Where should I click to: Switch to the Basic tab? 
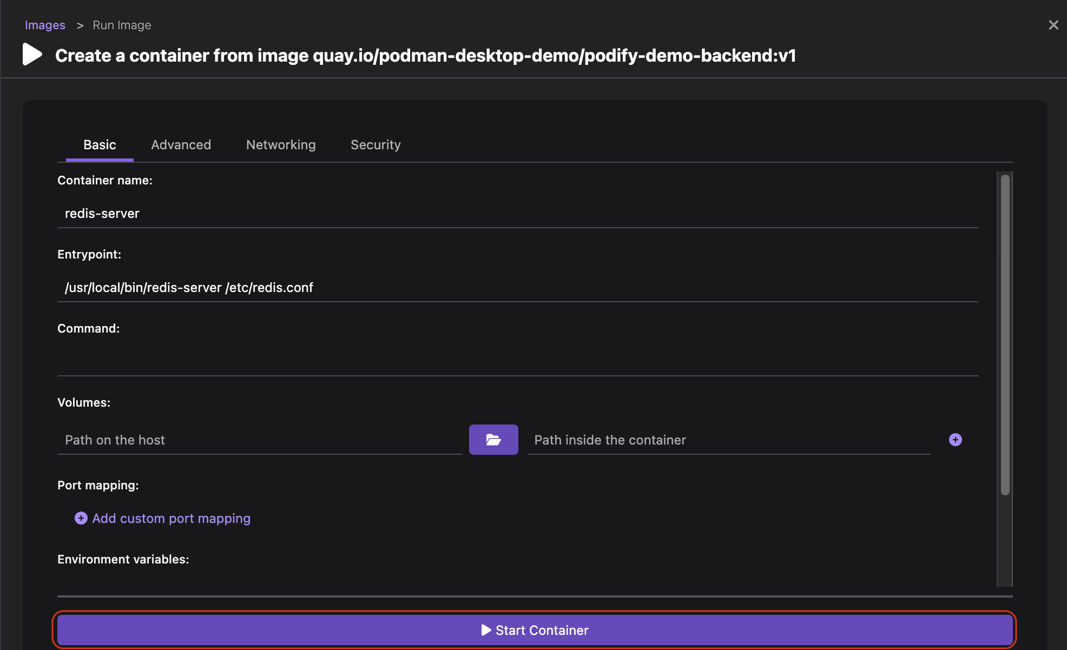100,145
